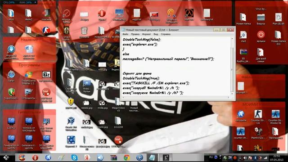Open the Файл menu in Notepad

(x=126, y=34)
